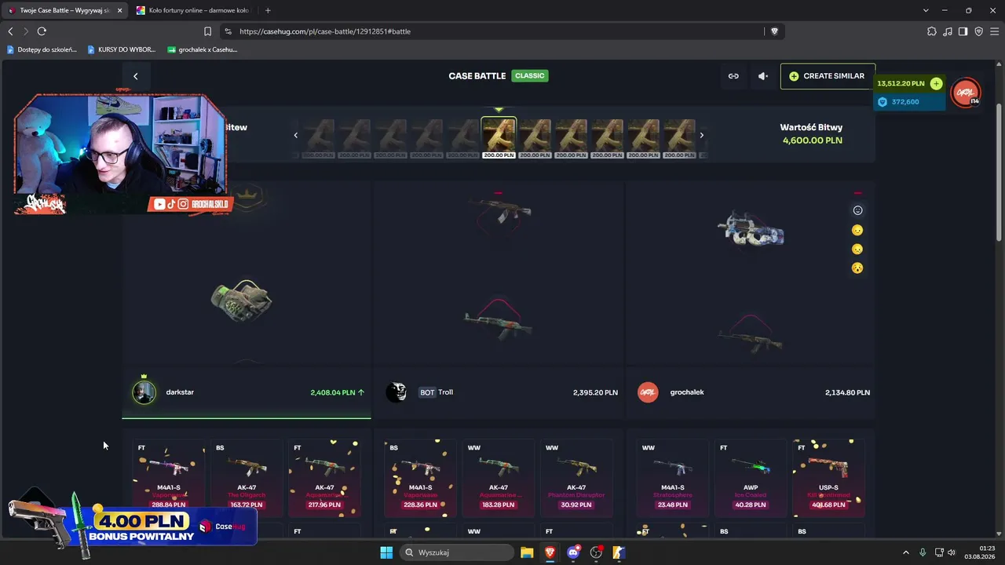Open the BOT Troll avatar

(x=397, y=392)
